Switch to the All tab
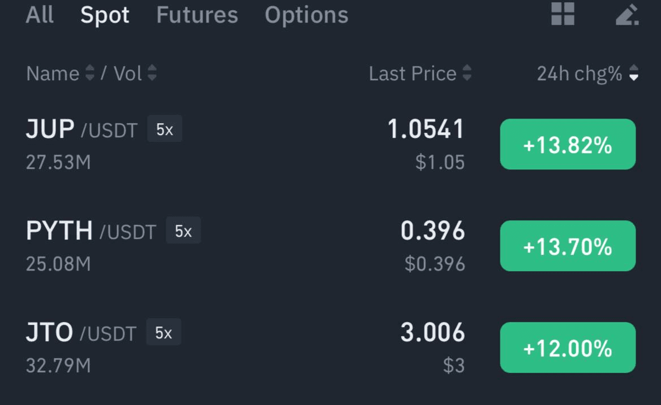This screenshot has width=661, height=405. [x=40, y=15]
